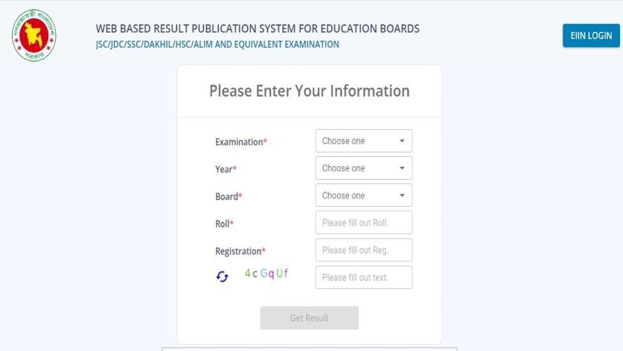Reload the captcha with the refresh icon
The image size is (623, 351).
[x=222, y=276]
